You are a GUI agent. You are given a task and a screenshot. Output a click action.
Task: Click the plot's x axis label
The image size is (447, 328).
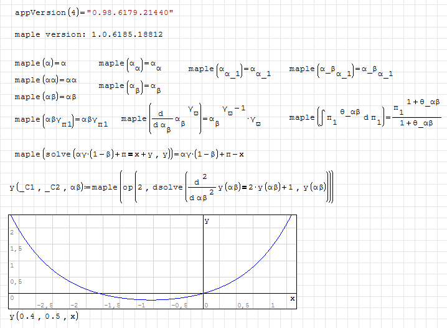292,299
